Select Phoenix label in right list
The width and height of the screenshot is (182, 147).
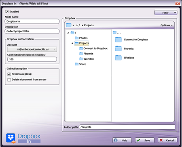pos(129,48)
